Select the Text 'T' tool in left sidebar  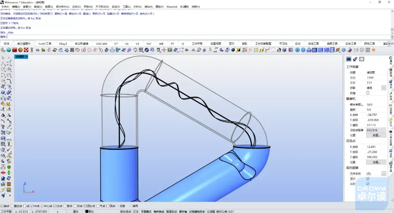3,127
